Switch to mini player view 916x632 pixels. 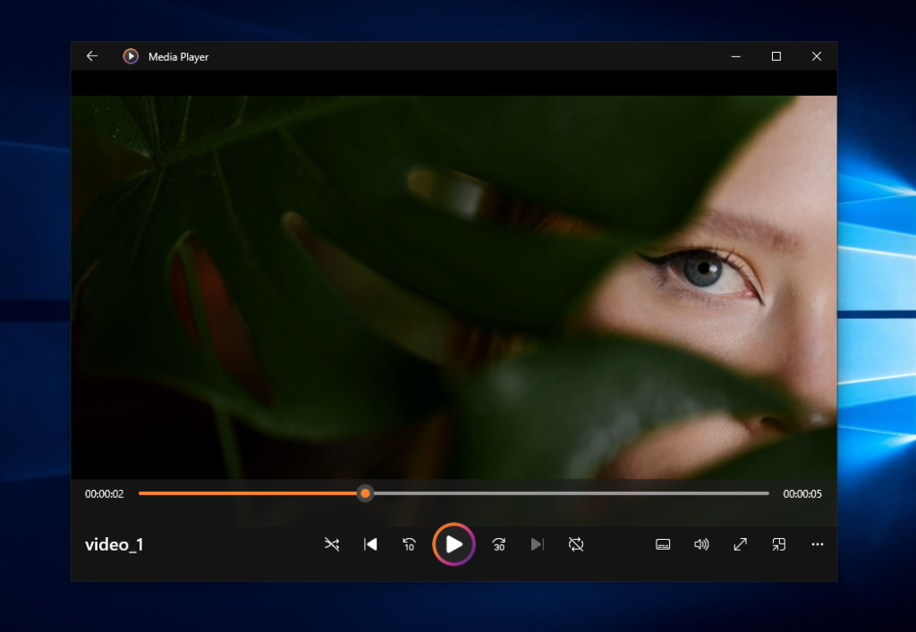tap(779, 544)
